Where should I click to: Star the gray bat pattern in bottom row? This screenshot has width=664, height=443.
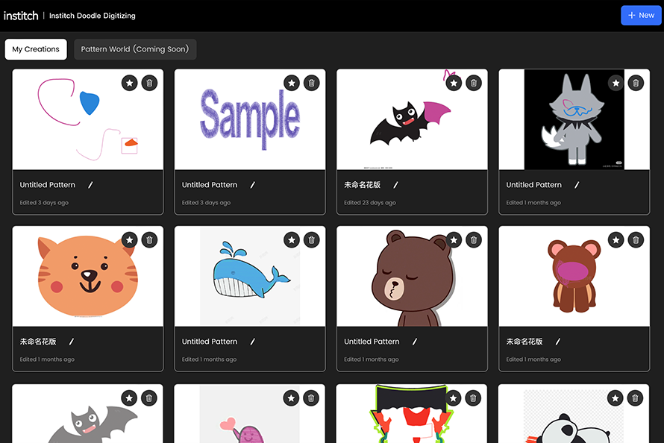[x=130, y=398]
